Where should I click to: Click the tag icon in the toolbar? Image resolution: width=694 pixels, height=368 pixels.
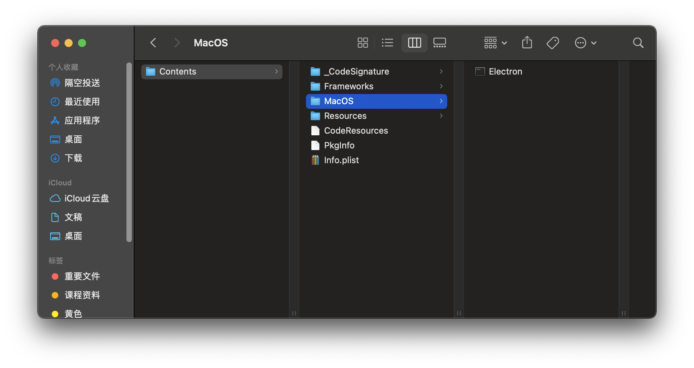click(x=552, y=43)
